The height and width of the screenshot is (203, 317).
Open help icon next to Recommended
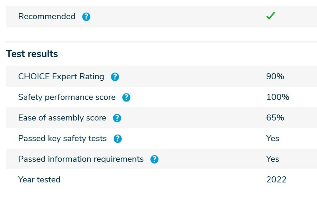coord(86,17)
